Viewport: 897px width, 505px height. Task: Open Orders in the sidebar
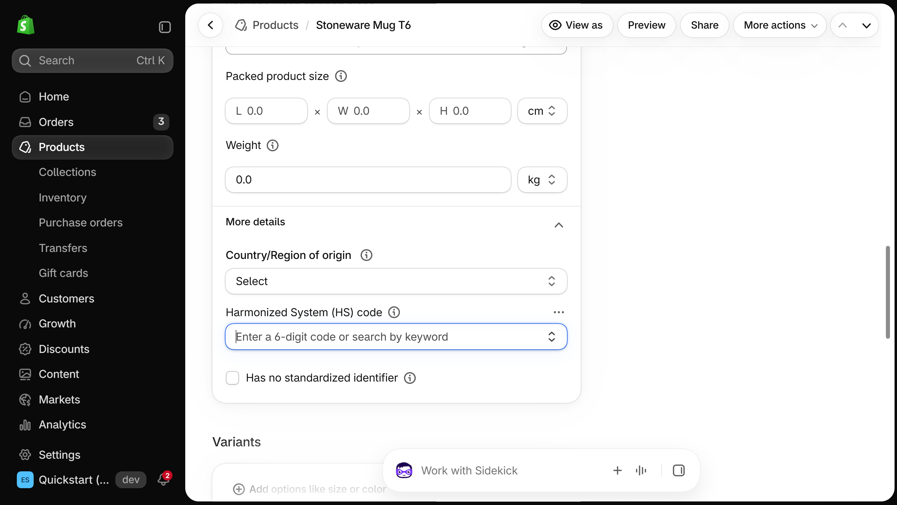coord(92,122)
